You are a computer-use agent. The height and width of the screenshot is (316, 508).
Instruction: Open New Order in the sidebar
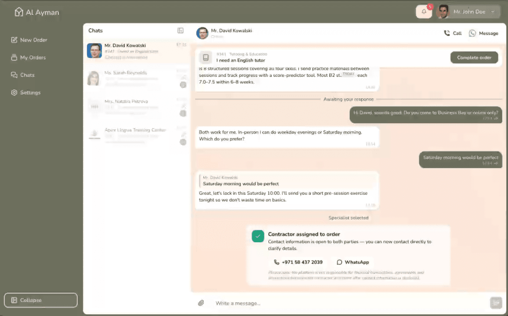click(x=29, y=40)
